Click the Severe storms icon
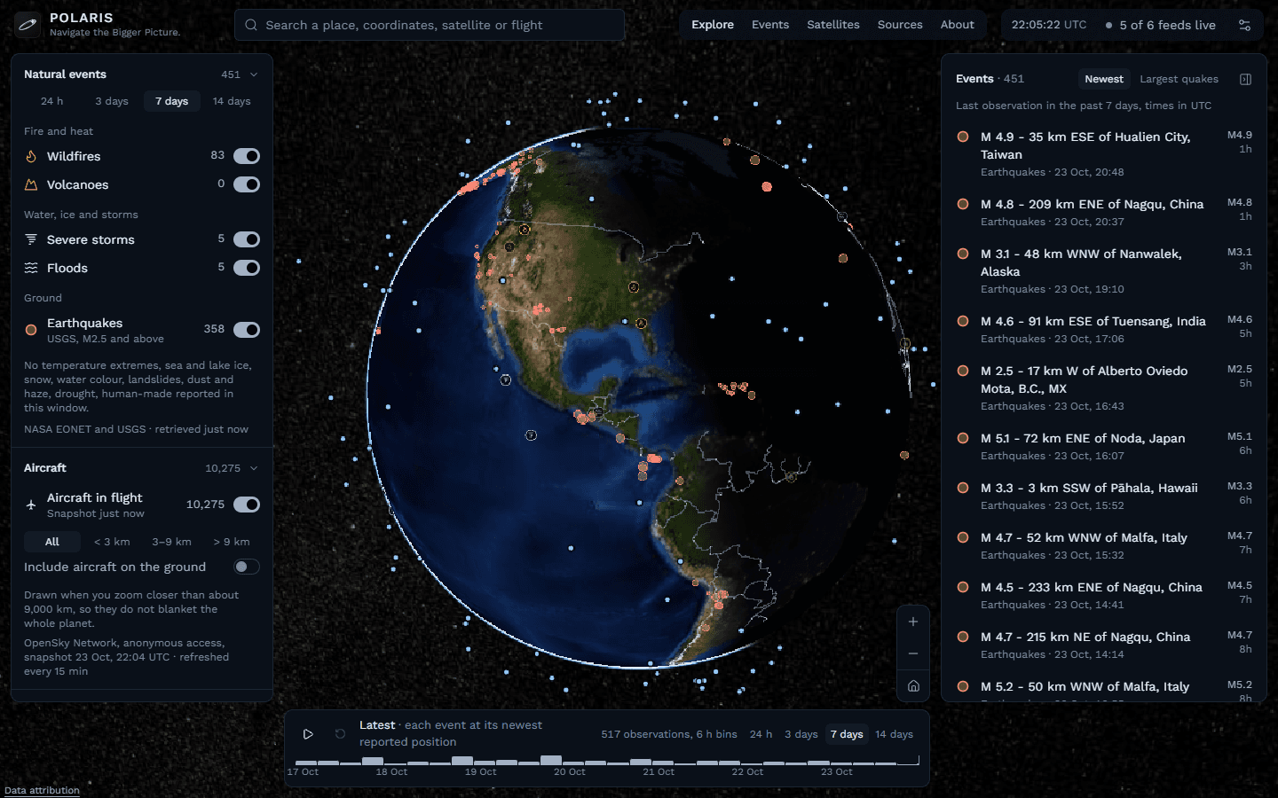This screenshot has width=1278, height=798. click(31, 239)
